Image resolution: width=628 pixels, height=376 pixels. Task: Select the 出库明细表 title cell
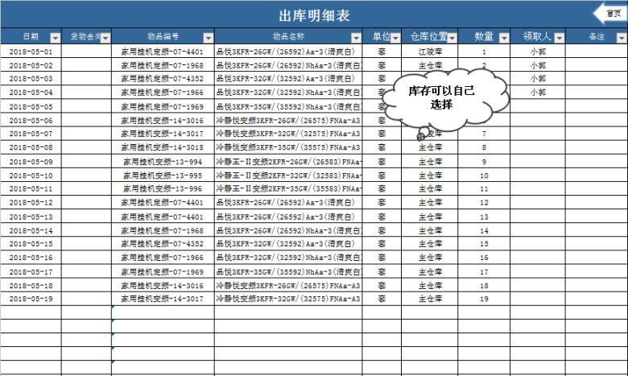pos(314,14)
